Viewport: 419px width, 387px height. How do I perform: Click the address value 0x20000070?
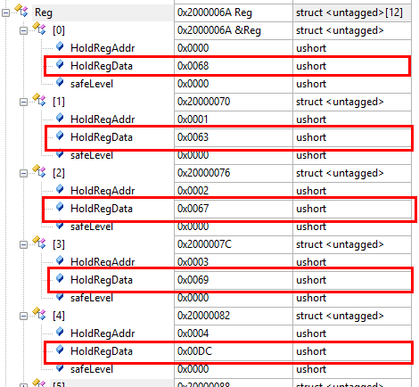(203, 102)
